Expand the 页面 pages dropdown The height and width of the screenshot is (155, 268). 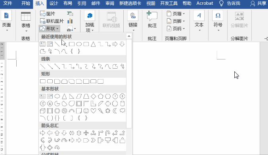tap(6, 21)
